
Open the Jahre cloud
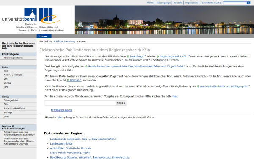pyautogui.click(x=6, y=117)
